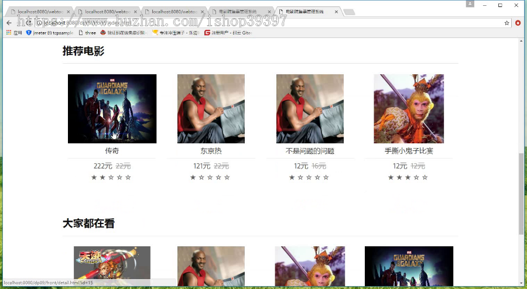Open the 传奇 Guardians of the Galaxy poster

point(112,109)
